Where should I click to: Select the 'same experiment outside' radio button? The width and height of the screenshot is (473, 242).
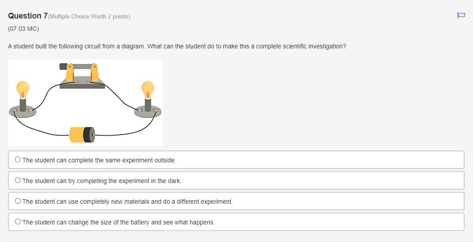point(18,160)
